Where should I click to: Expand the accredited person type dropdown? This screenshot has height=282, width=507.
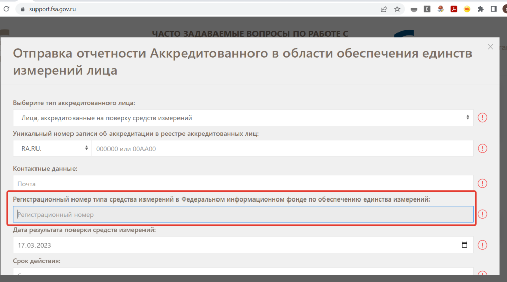[x=243, y=118]
